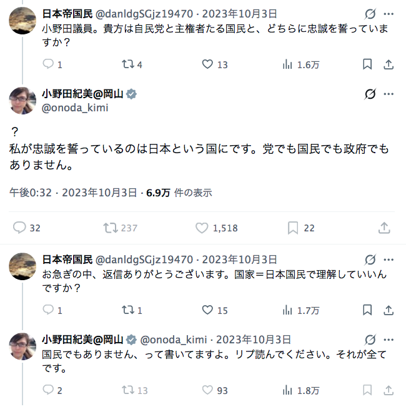Viewport: 406px width, 409px height.
Task: Open more options on the last reply
Action: point(389,340)
